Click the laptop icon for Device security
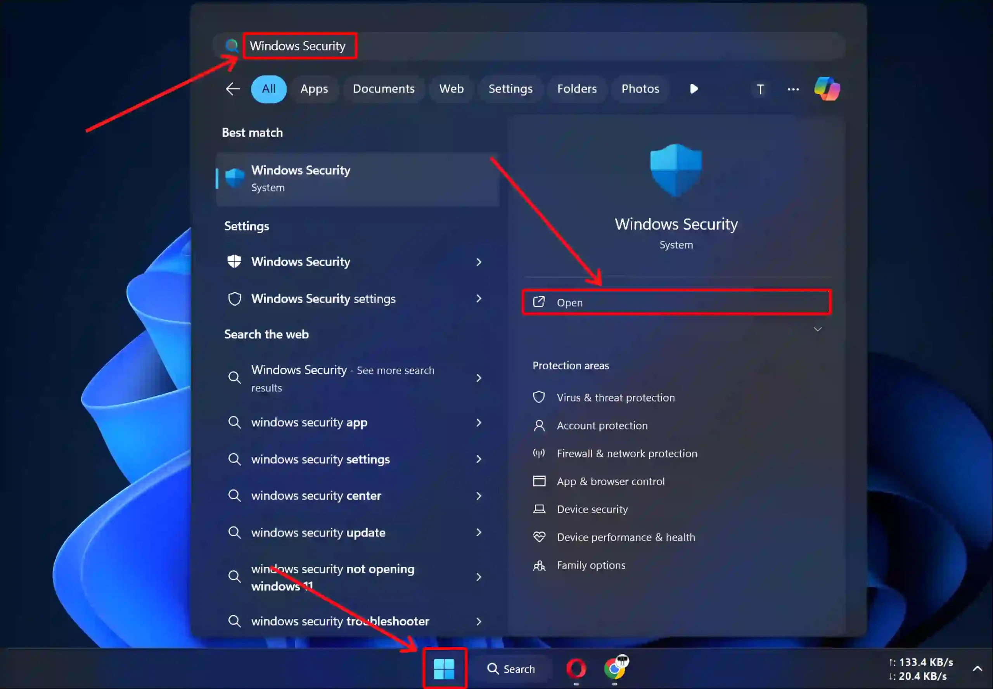The image size is (993, 689). [x=539, y=509]
